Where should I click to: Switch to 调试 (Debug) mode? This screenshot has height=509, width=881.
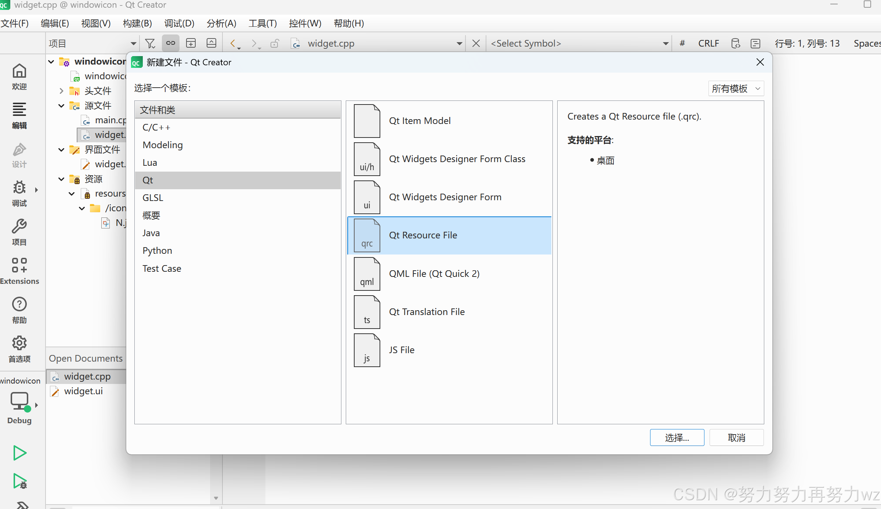click(x=19, y=194)
